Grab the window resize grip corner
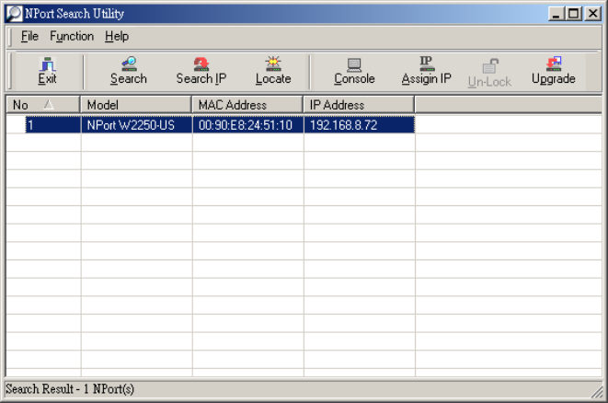This screenshot has width=608, height=403. 597,391
